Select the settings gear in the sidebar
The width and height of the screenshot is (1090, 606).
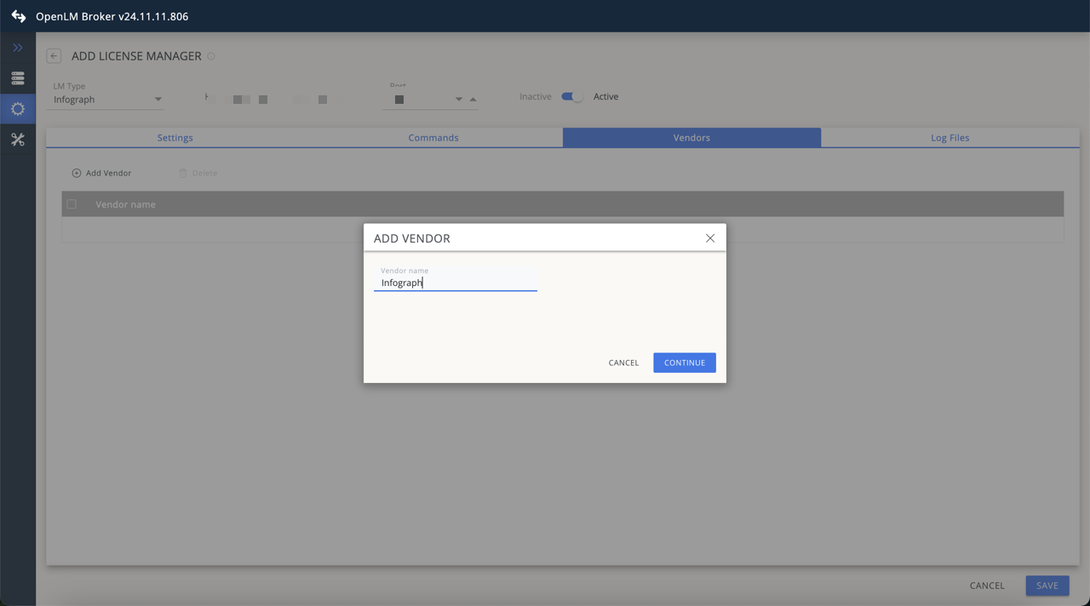pyautogui.click(x=17, y=108)
